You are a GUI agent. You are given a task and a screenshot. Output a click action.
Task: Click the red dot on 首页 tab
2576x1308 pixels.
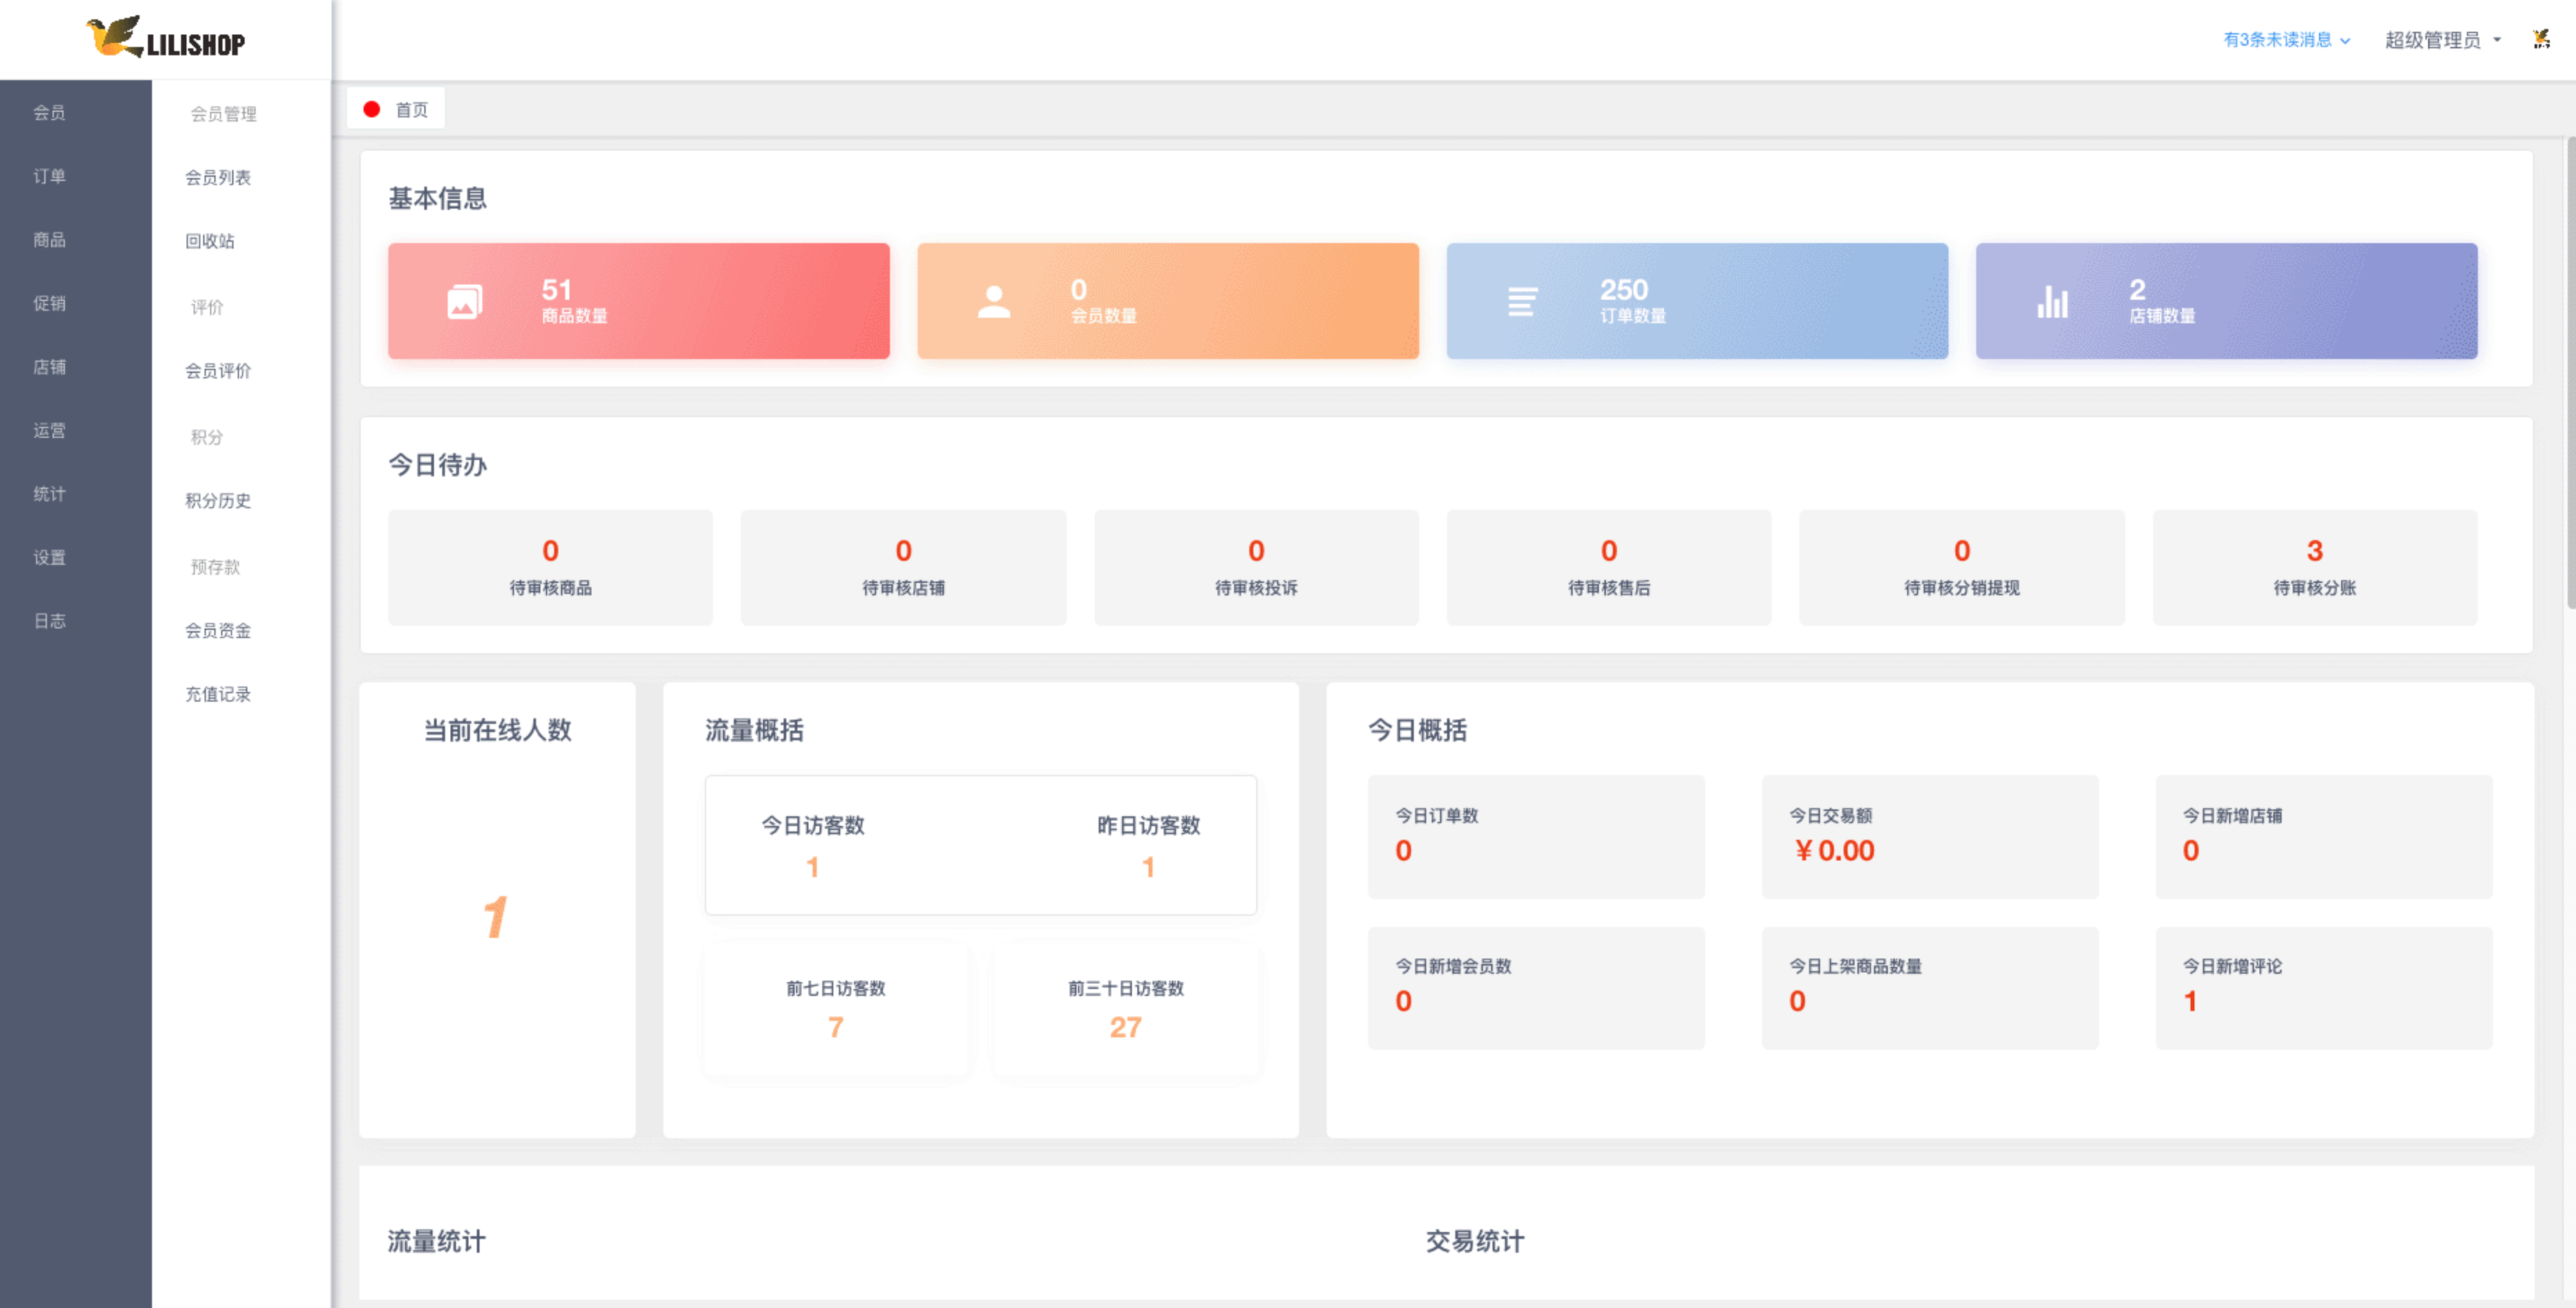coord(371,110)
